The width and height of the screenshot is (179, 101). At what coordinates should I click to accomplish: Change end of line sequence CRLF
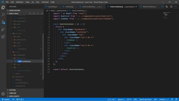click(135, 99)
